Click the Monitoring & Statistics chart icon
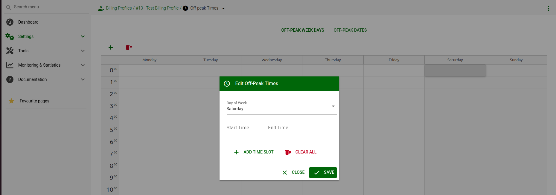Image resolution: width=556 pixels, height=195 pixels. [10, 65]
